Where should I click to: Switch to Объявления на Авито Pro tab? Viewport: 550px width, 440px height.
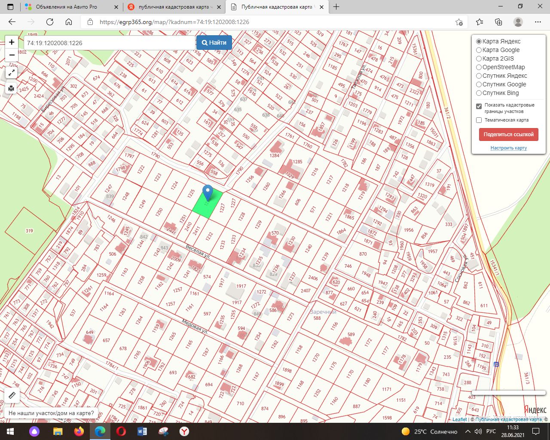coord(67,7)
